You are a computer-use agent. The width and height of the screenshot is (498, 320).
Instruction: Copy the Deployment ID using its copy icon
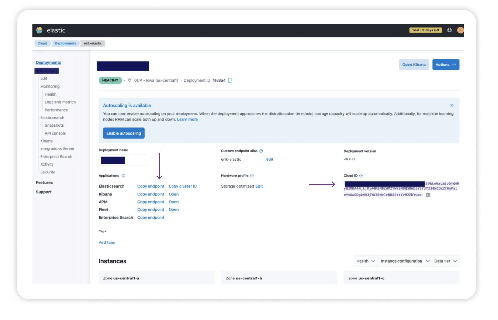pos(230,80)
